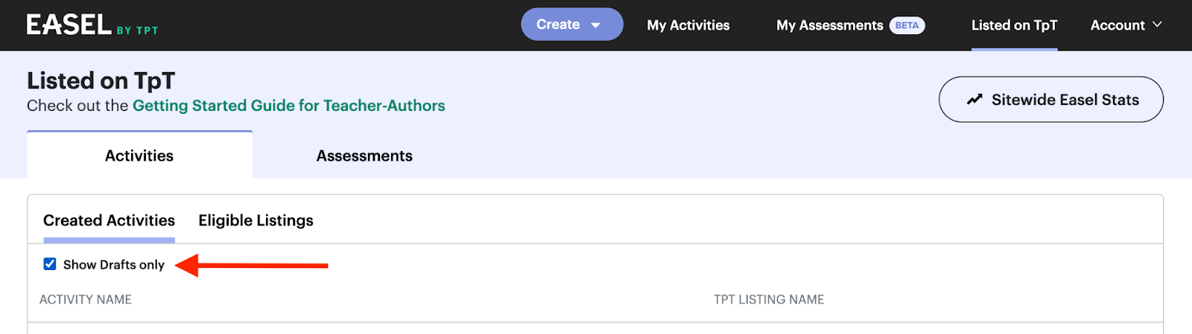Viewport: 1192px width, 334px height.
Task: Click the Create button caret icon
Action: (x=595, y=25)
